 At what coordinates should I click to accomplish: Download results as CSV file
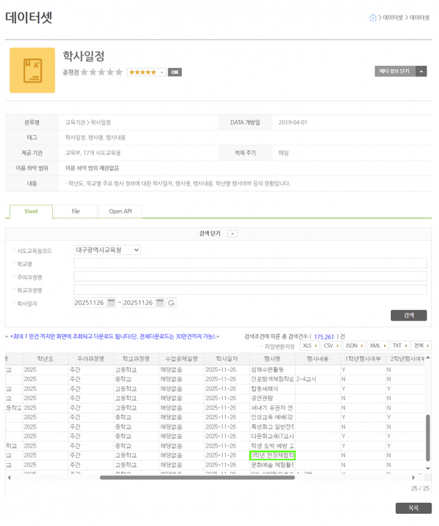point(331,346)
